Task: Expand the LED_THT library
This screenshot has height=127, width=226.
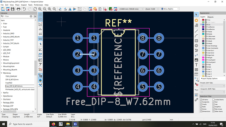Action: [2, 53]
